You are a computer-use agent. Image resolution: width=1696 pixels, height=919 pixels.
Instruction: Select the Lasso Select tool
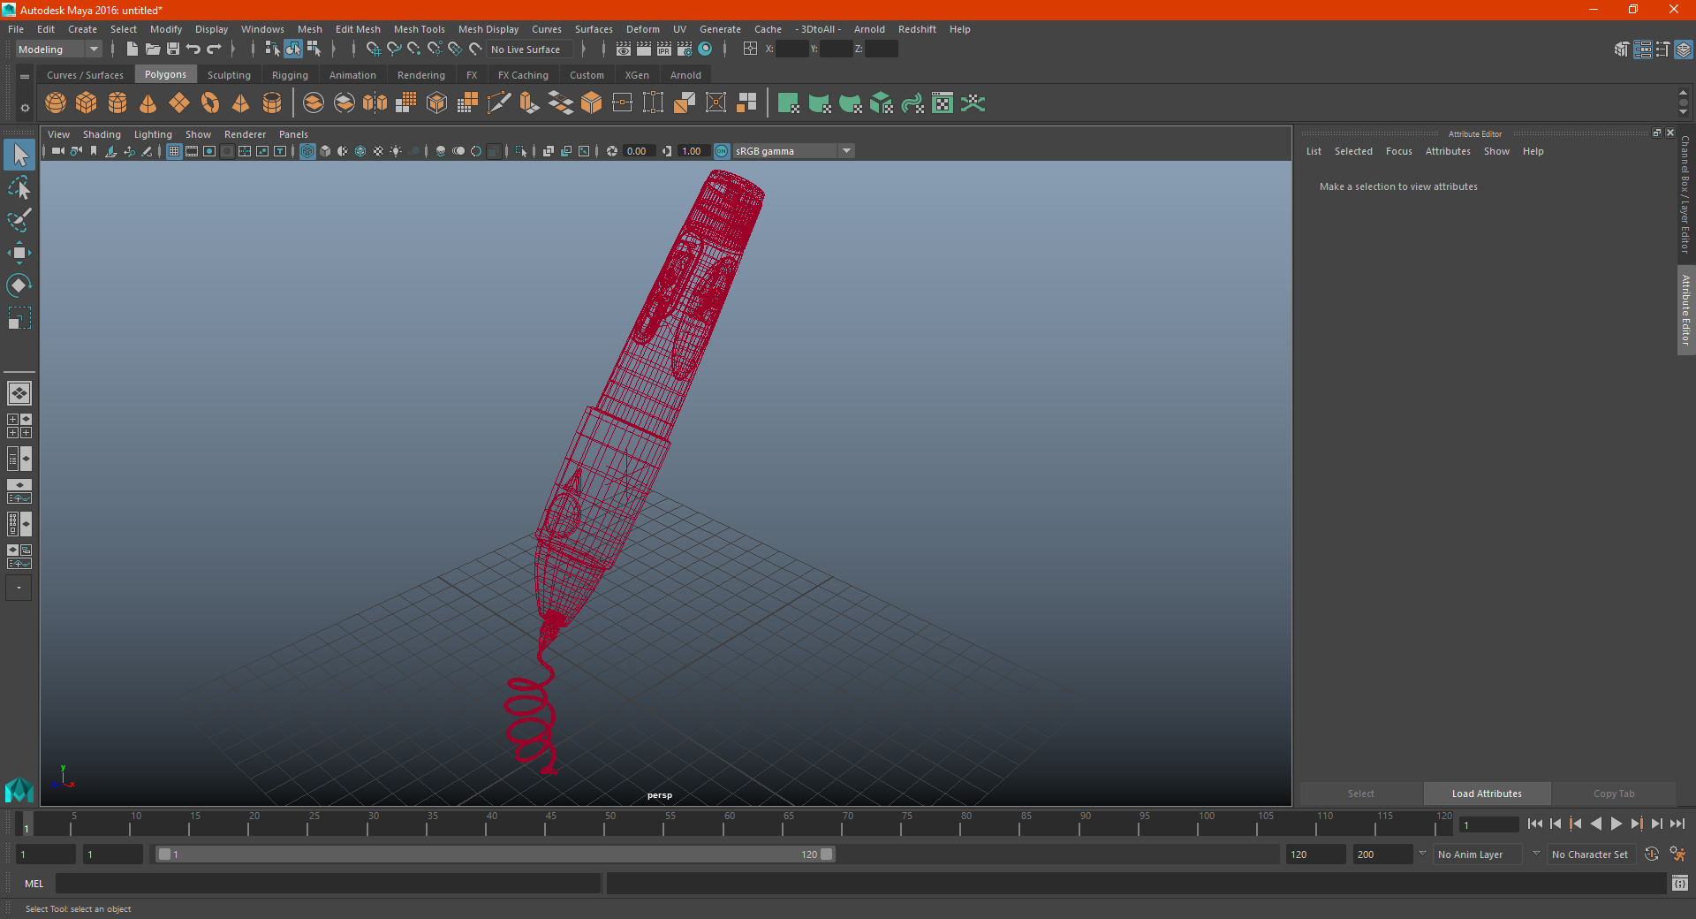[x=19, y=187]
